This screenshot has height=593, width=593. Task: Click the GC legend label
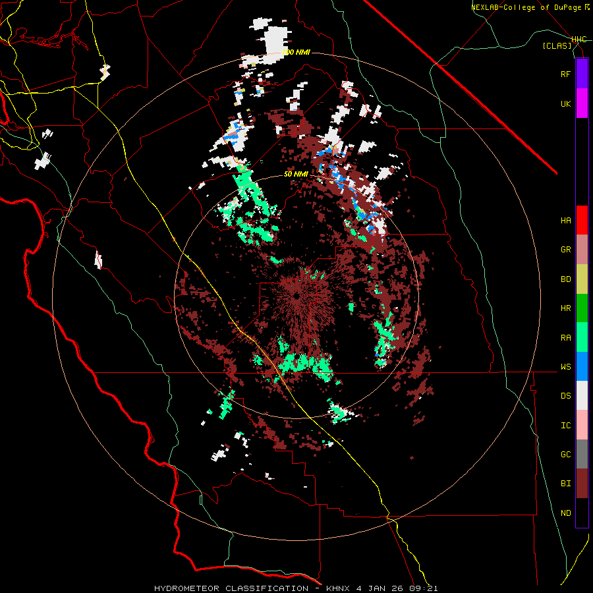[565, 454]
